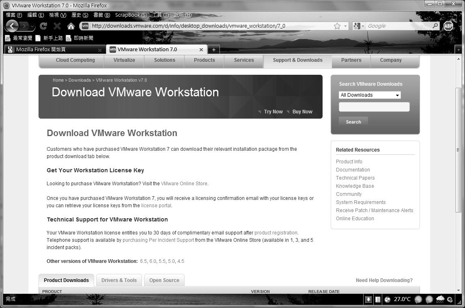Switch to the Mozilla Firefox 開始頁 tab
Image resolution: width=465 pixels, height=308 pixels.
(55, 50)
